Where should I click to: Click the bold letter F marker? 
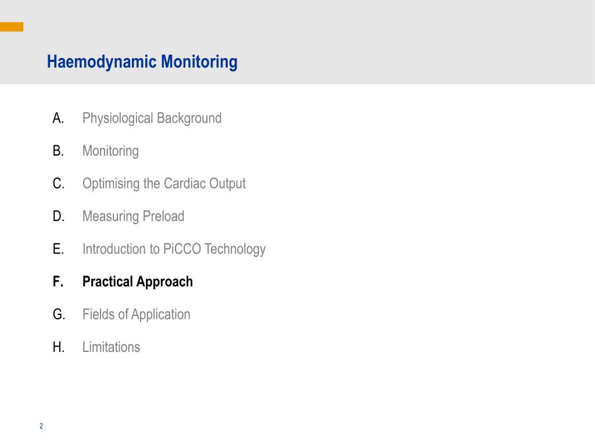(58, 282)
